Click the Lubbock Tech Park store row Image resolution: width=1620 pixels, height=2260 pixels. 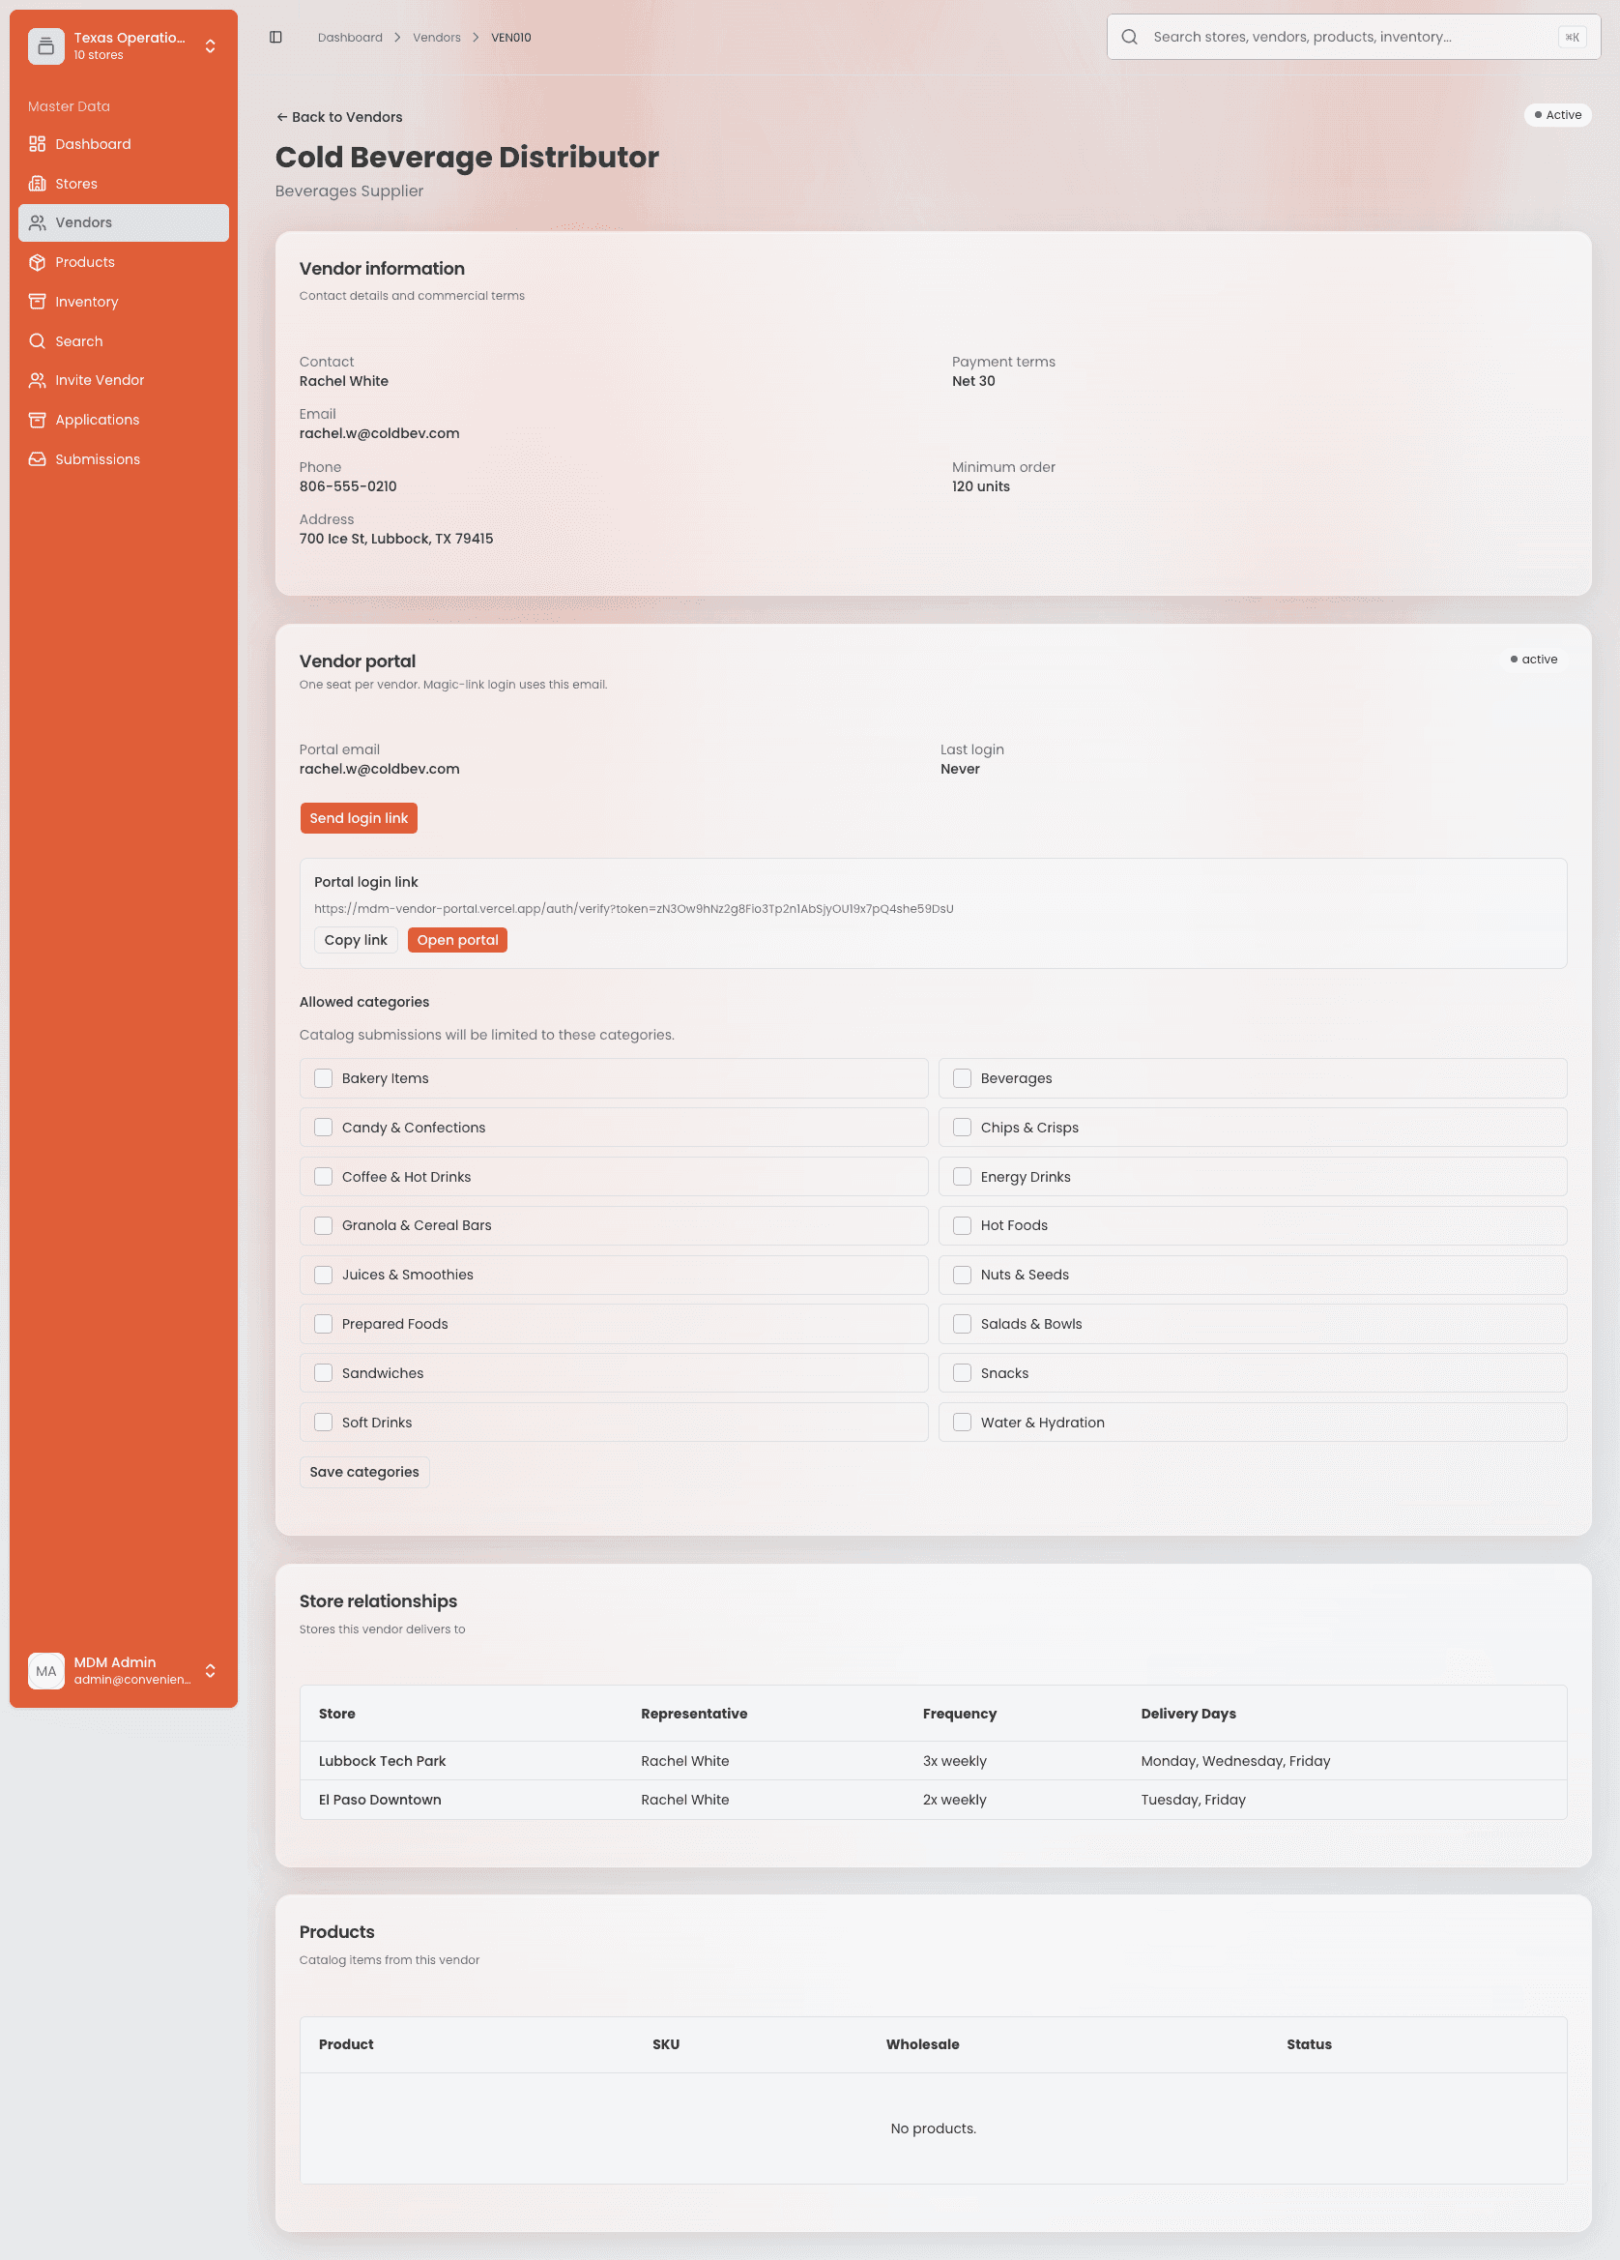point(933,1761)
